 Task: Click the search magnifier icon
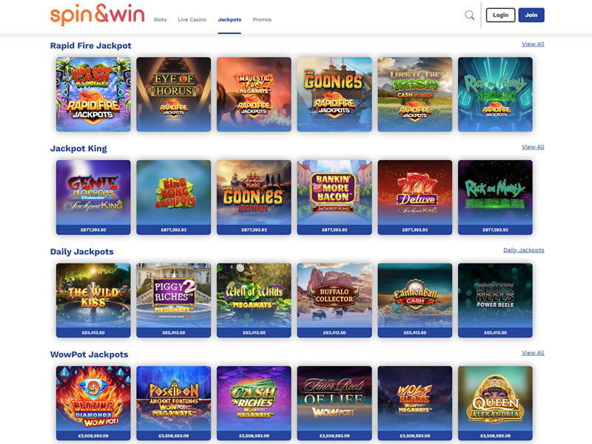tap(469, 15)
